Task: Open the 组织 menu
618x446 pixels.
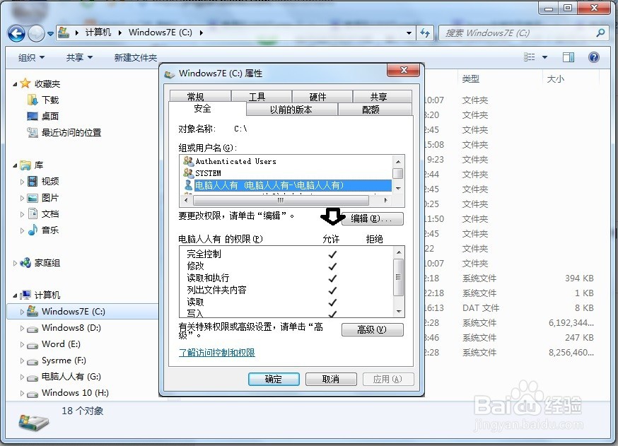Action: 31,57
